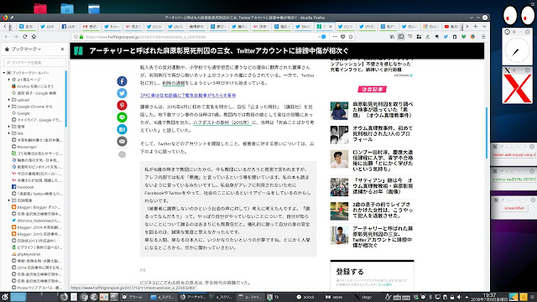Viewport: 537px width, 302px height.
Task: Bookmark this page with star icon
Action: click(x=351, y=37)
